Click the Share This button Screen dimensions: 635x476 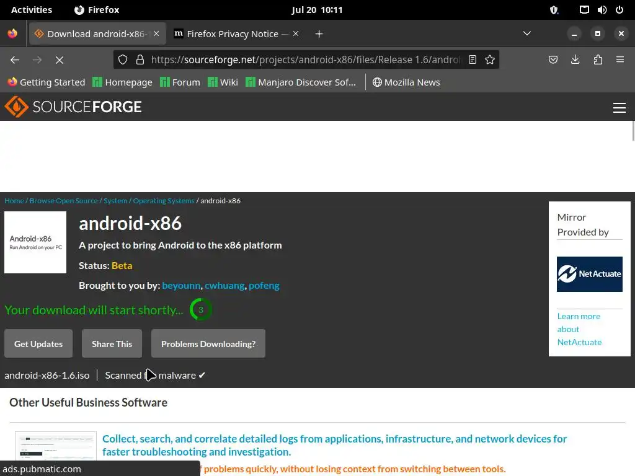(x=112, y=343)
